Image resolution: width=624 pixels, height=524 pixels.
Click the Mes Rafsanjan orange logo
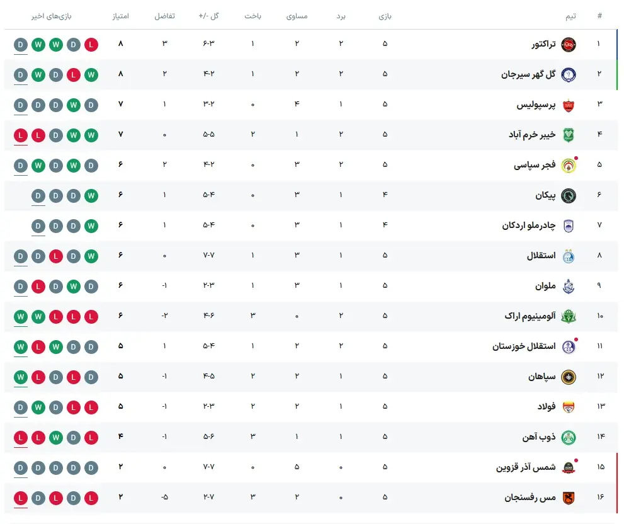569,498
